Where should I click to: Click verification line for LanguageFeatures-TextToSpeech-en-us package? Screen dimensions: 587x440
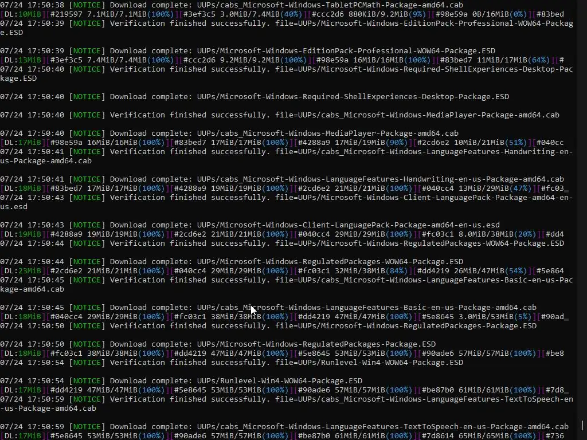tap(287, 404)
